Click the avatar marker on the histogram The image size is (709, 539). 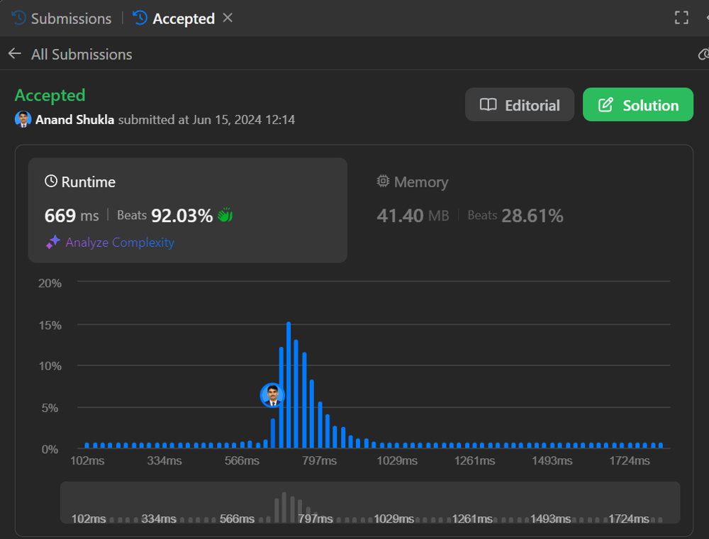pyautogui.click(x=272, y=395)
